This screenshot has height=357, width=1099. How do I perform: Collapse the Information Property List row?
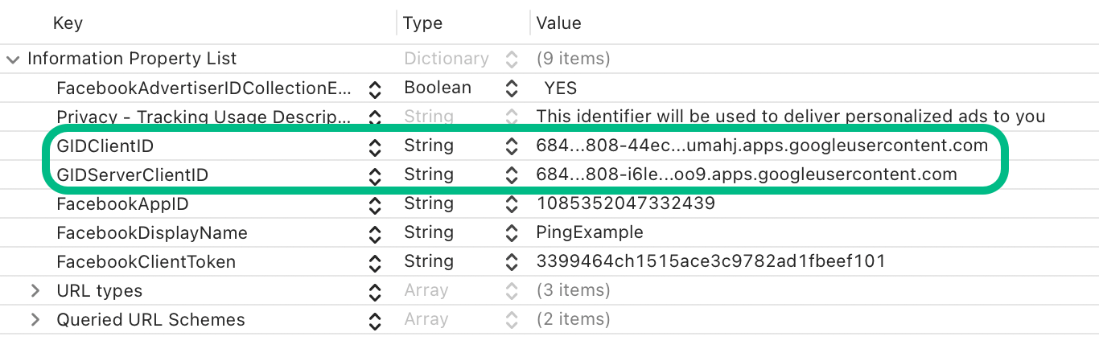tap(13, 59)
